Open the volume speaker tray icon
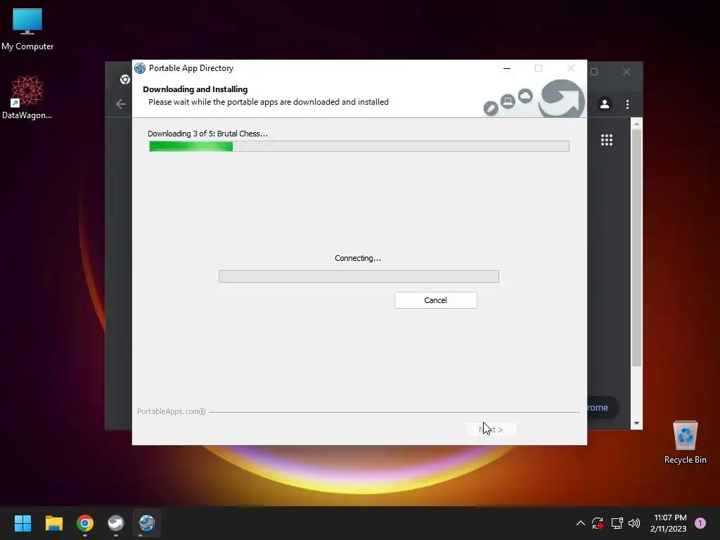Screen dimensions: 720x540 [x=634, y=523]
